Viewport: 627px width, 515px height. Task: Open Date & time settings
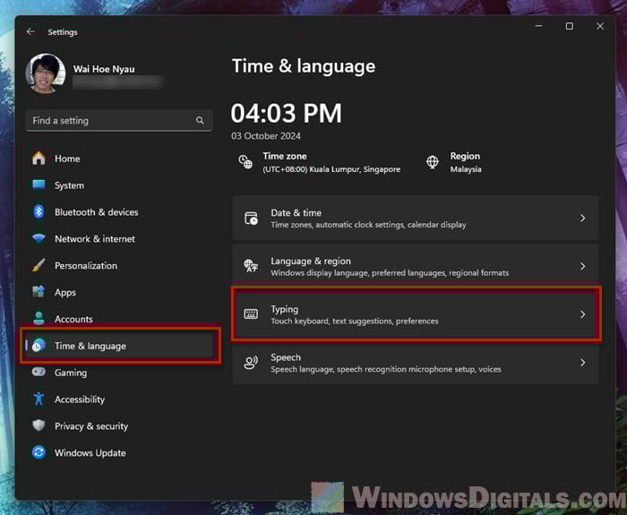(415, 218)
